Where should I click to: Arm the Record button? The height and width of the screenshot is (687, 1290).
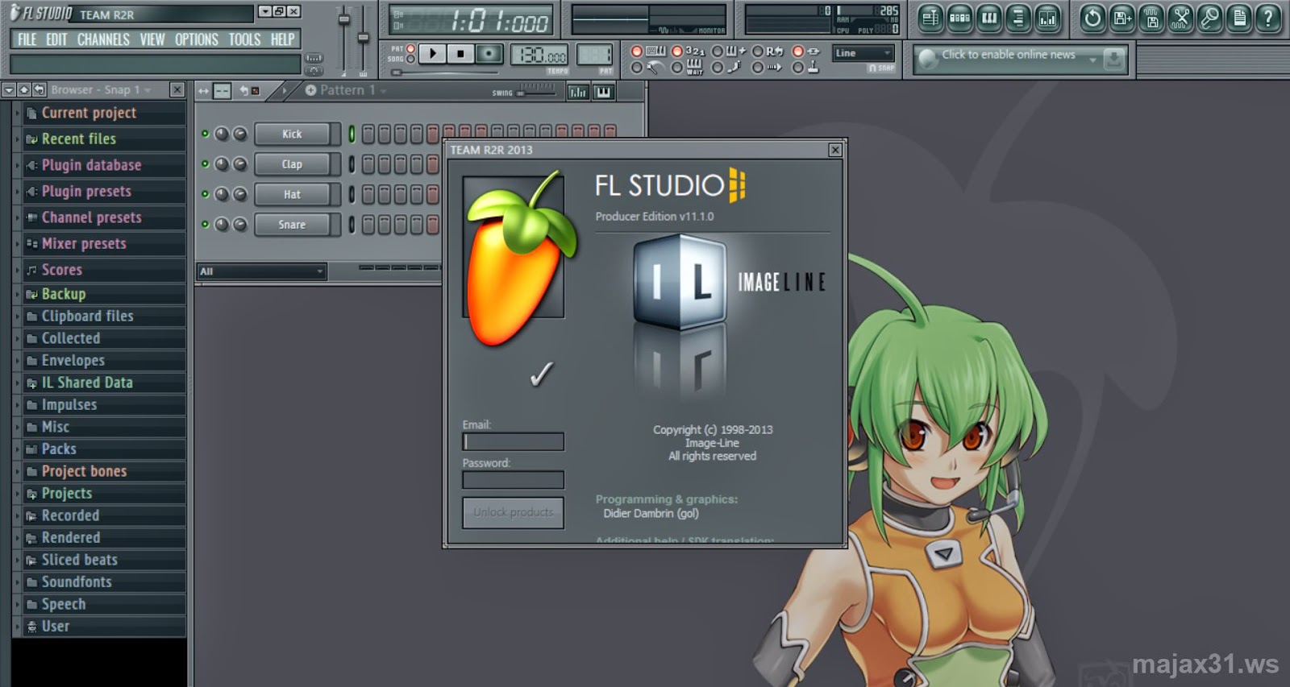tap(488, 53)
